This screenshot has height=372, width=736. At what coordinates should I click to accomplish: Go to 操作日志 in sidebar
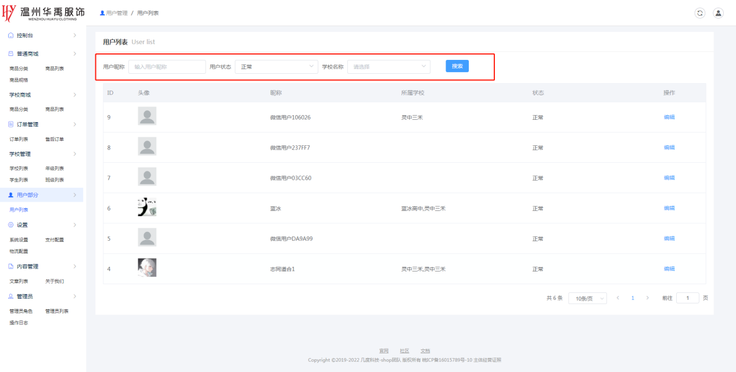coord(19,323)
